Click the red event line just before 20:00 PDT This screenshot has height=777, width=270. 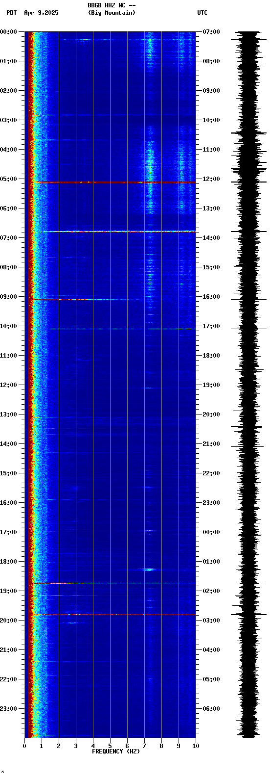[115, 614]
